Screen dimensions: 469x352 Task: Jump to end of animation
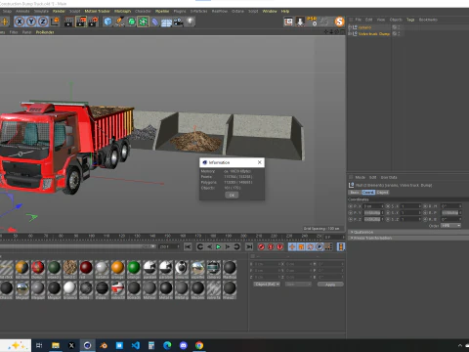[x=249, y=246]
